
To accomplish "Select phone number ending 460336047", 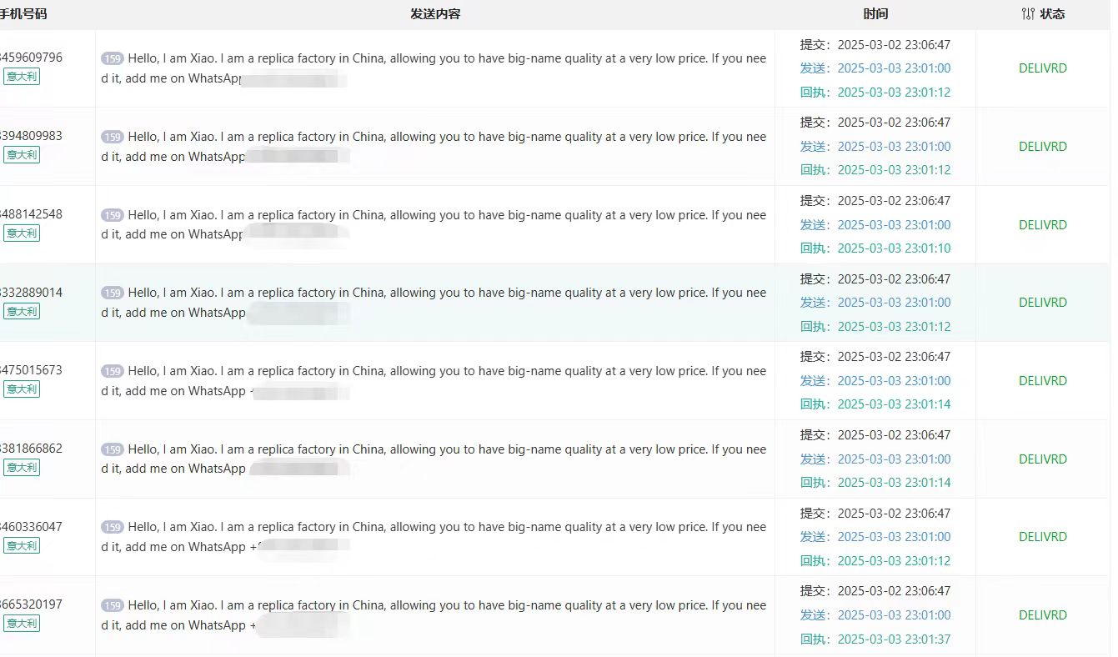I will tap(32, 527).
